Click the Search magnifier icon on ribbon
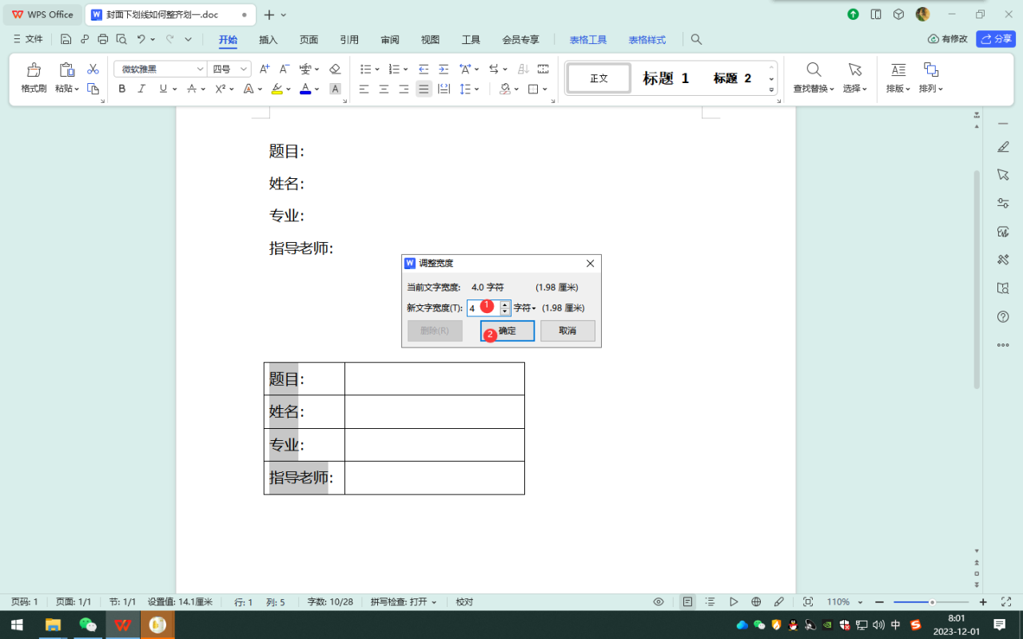This screenshot has width=1023, height=639. coord(697,39)
